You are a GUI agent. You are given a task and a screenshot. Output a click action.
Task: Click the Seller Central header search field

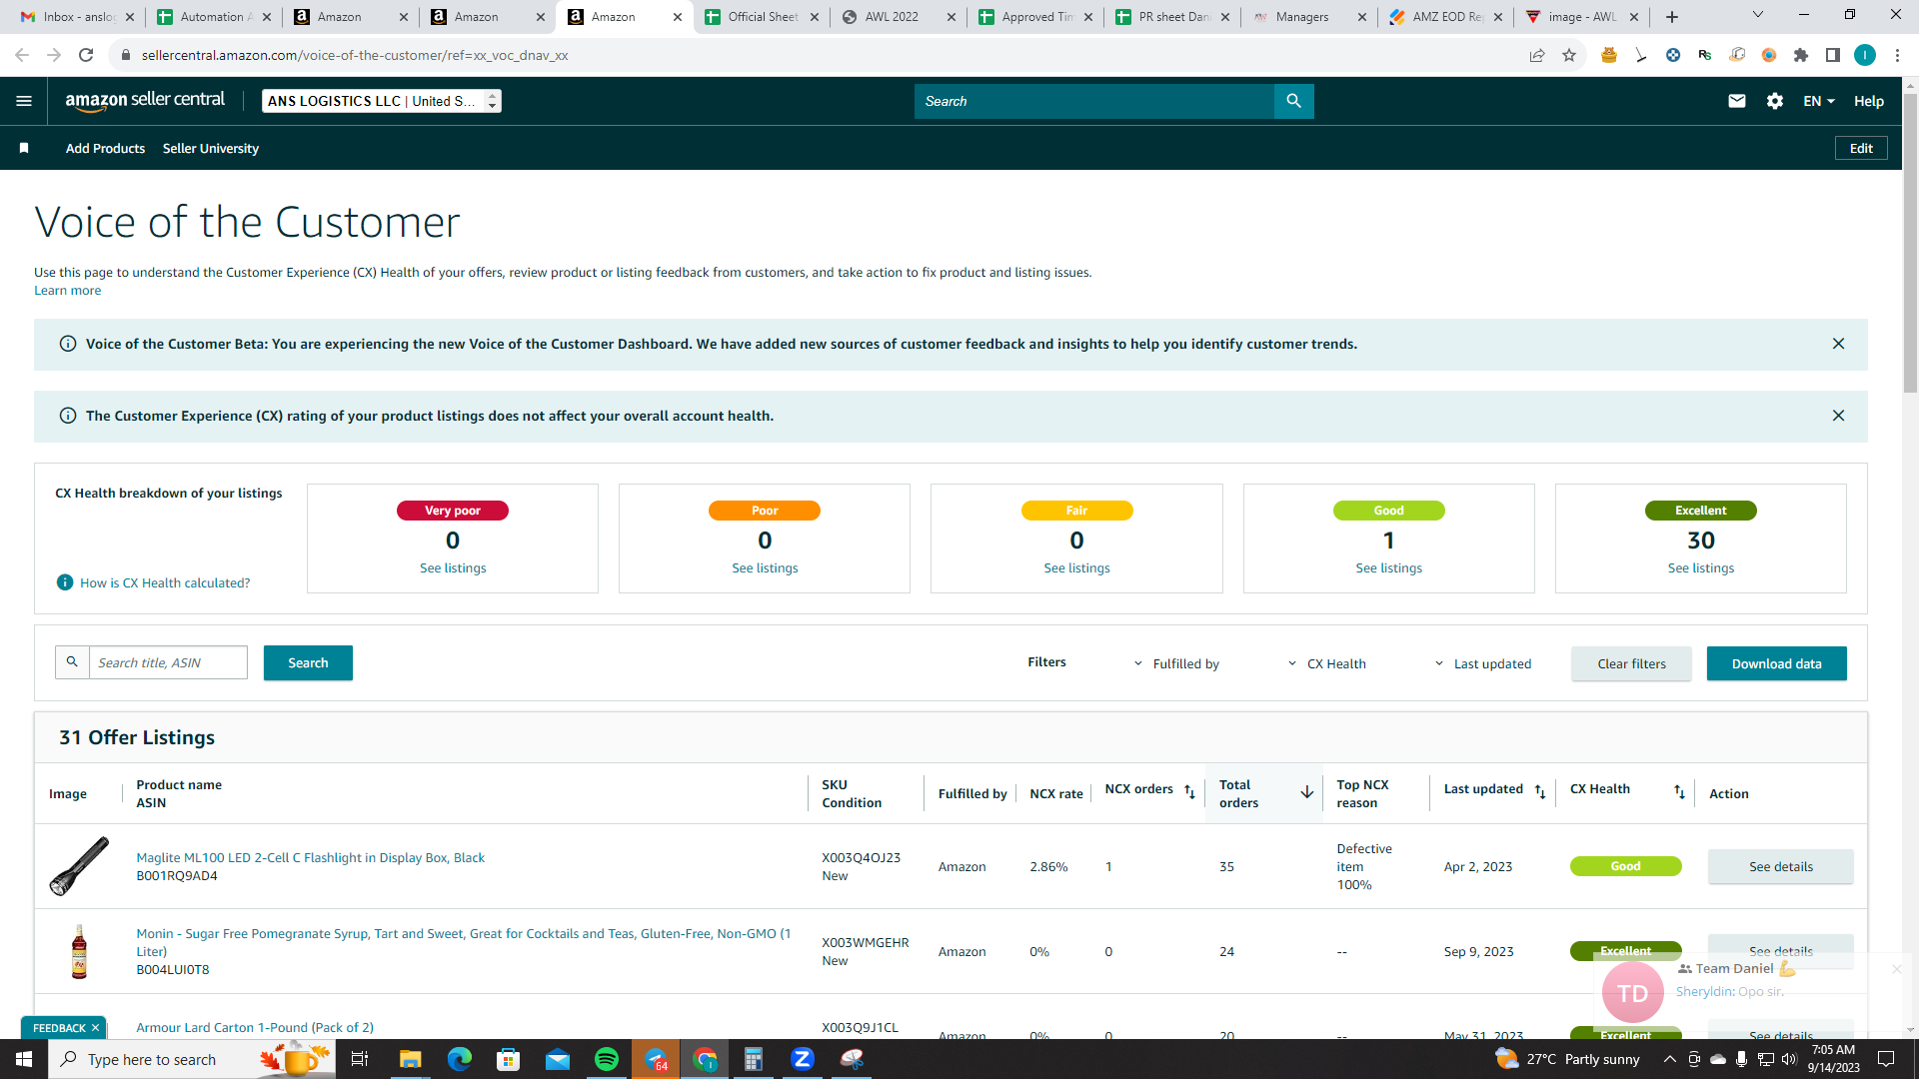click(1094, 101)
